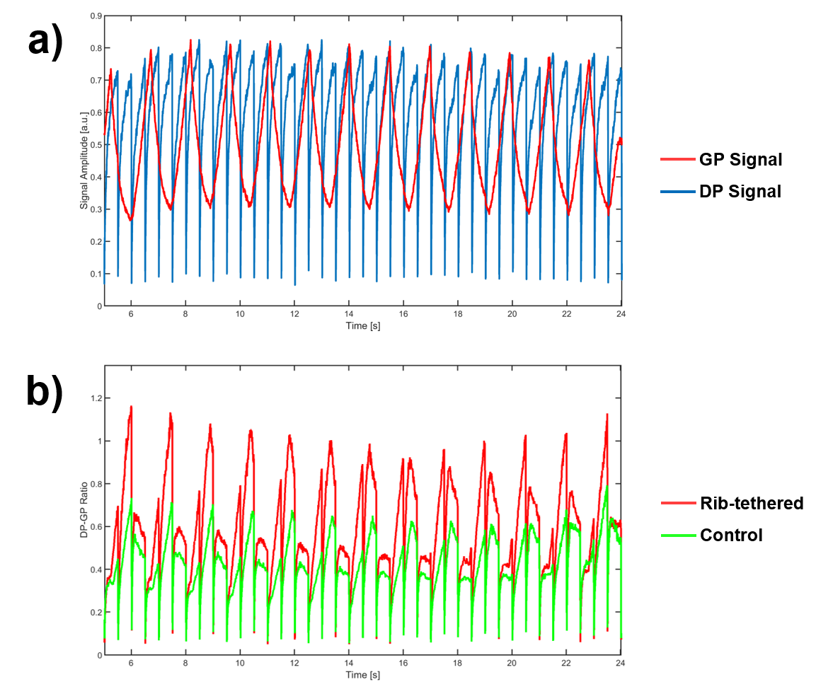Click the 18 tick on the bottom plot's time axis
The width and height of the screenshot is (816, 694).
click(457, 663)
